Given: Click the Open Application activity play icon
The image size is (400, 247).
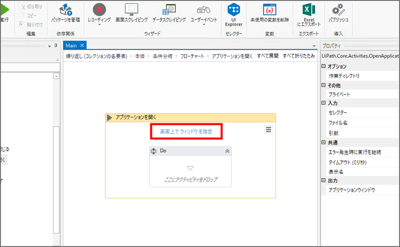Looking at the screenshot, I should coord(109,117).
